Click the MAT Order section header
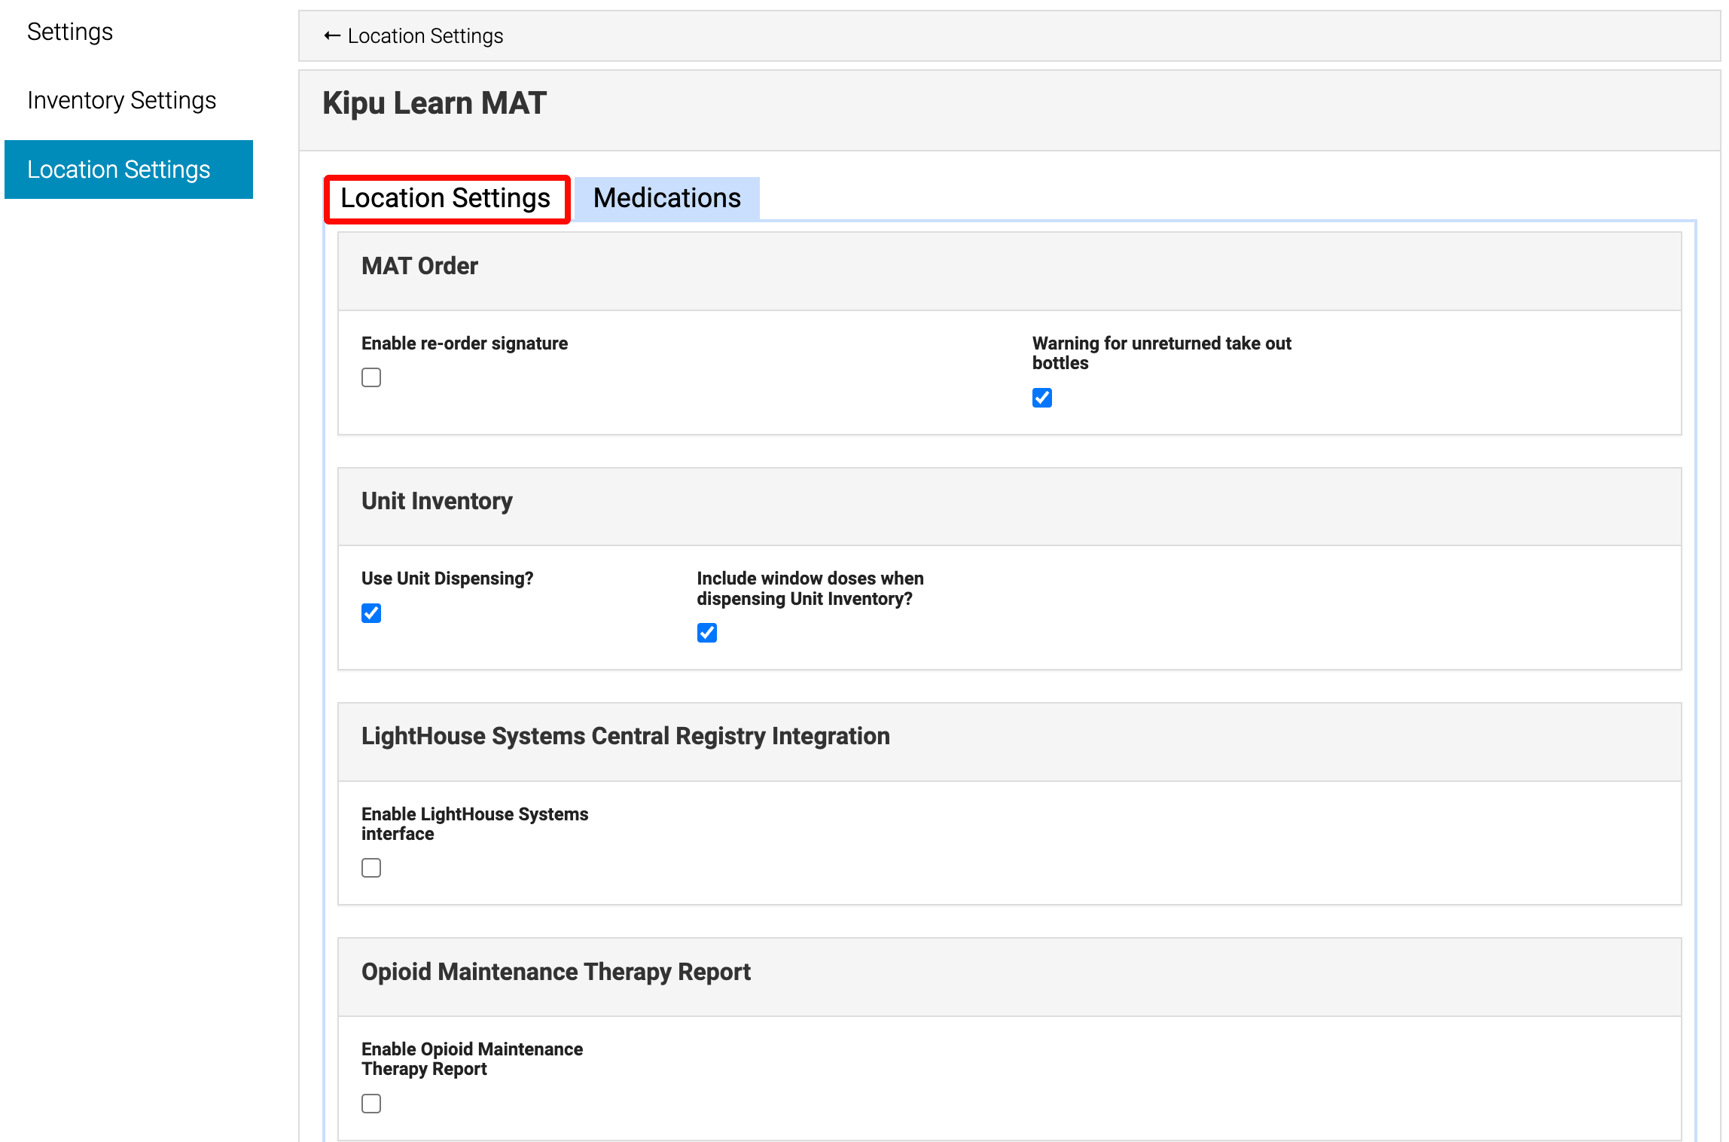1729x1142 pixels. tap(419, 266)
